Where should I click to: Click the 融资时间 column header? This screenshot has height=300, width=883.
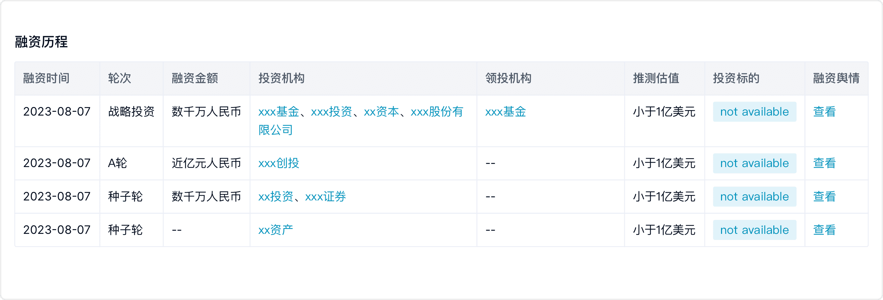click(46, 79)
